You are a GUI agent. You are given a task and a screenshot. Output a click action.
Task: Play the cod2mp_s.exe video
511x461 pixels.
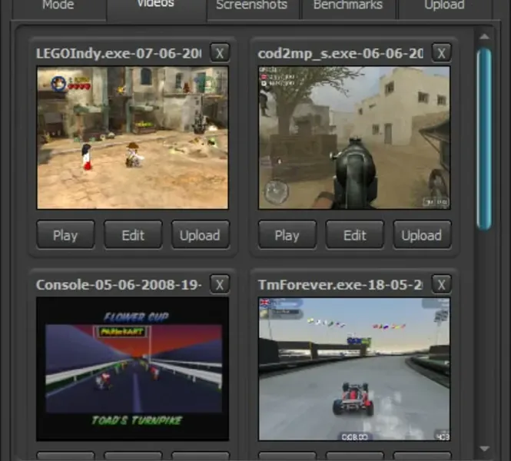tap(287, 235)
